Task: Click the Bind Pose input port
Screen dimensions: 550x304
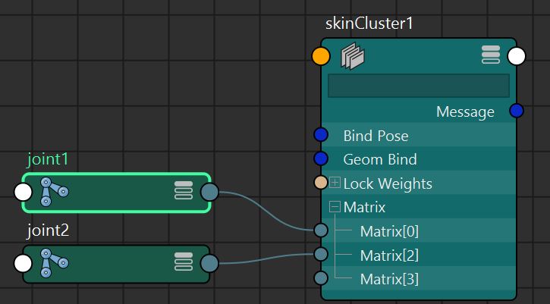Action: 321,135
